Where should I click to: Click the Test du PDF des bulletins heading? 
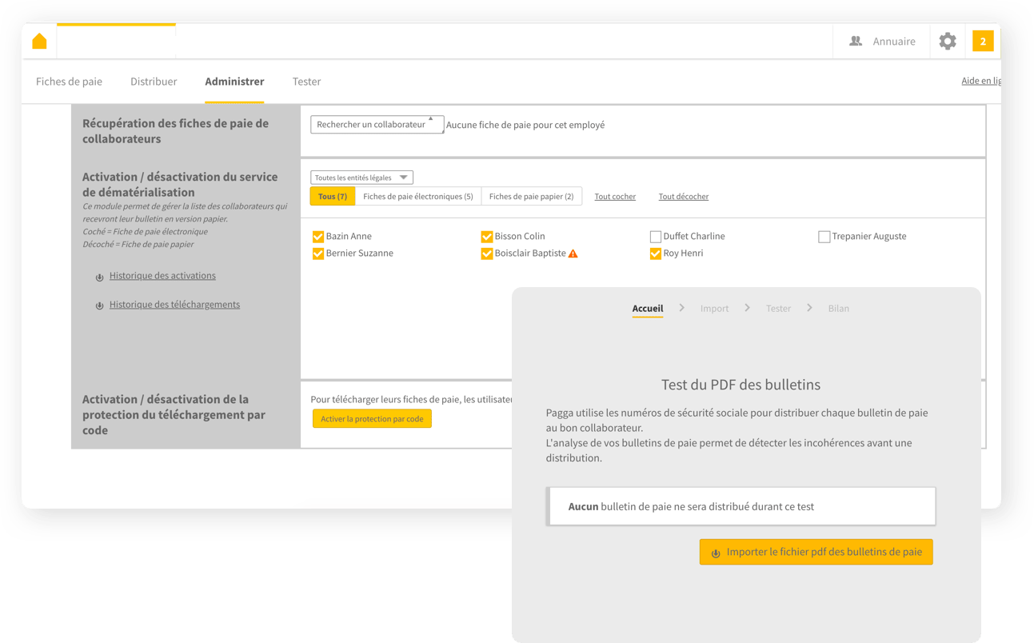tap(741, 385)
